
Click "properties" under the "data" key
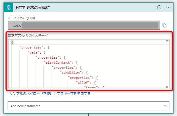point(48,57)
